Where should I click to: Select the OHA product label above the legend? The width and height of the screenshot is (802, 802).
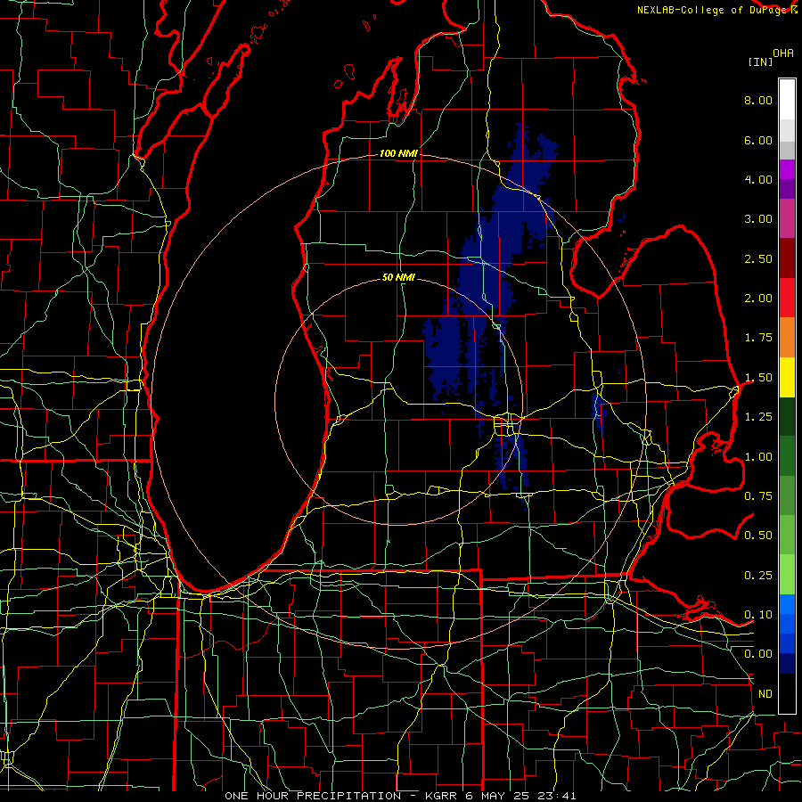783,53
